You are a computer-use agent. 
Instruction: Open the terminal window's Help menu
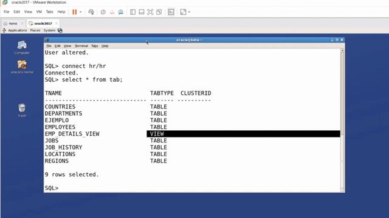point(105,46)
